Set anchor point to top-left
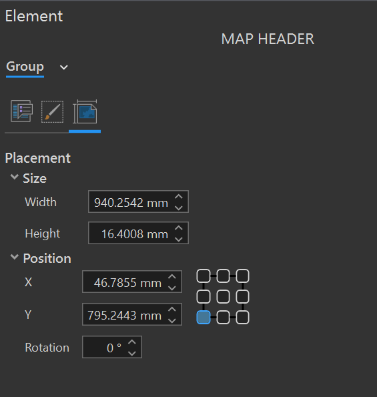The image size is (377, 397). point(204,276)
